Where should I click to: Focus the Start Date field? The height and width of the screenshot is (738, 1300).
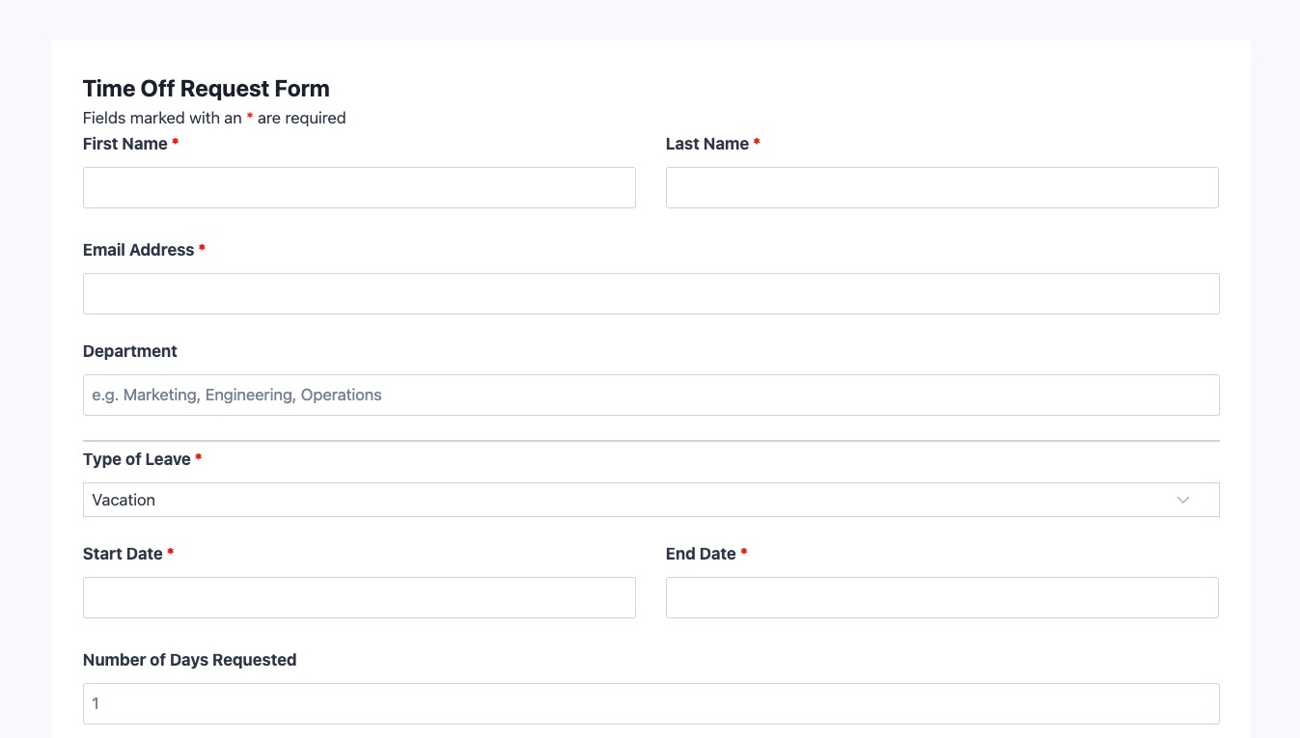359,598
